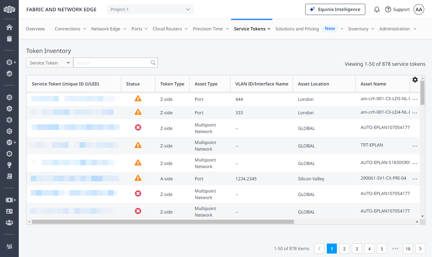
Task: Open actions menu for VLAN 333 row
Action: click(x=415, y=113)
